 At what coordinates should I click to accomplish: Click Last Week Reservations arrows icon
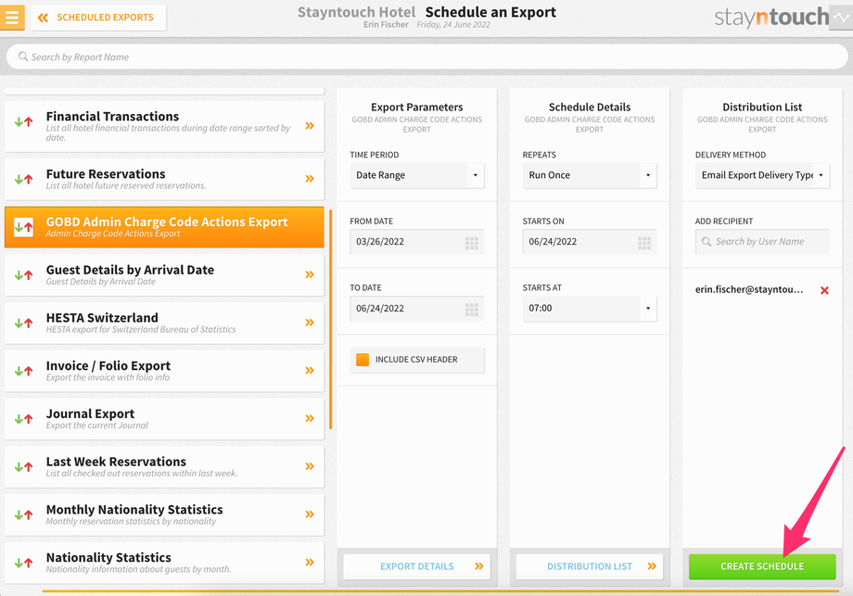pyautogui.click(x=23, y=466)
